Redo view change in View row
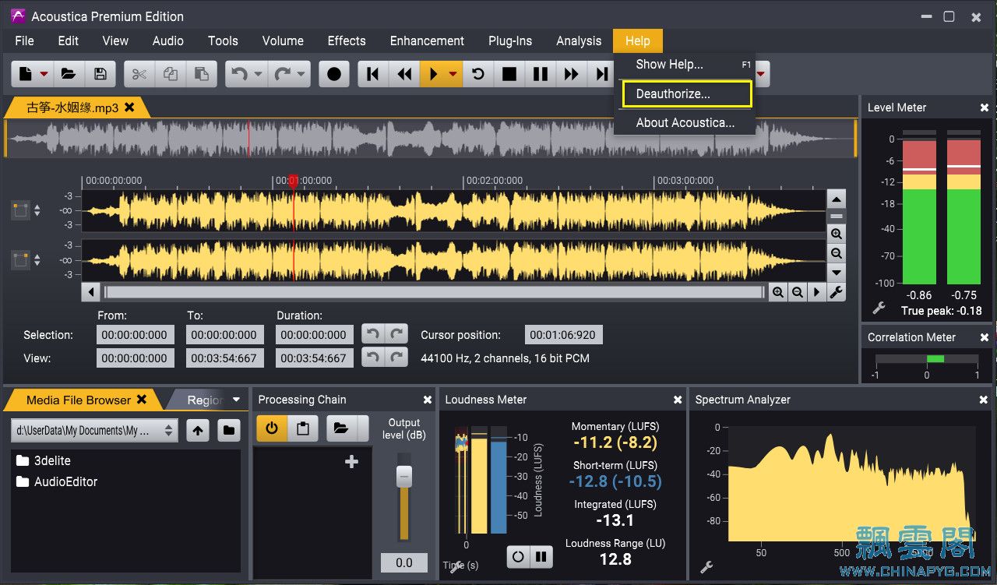This screenshot has width=997, height=585. 397,358
